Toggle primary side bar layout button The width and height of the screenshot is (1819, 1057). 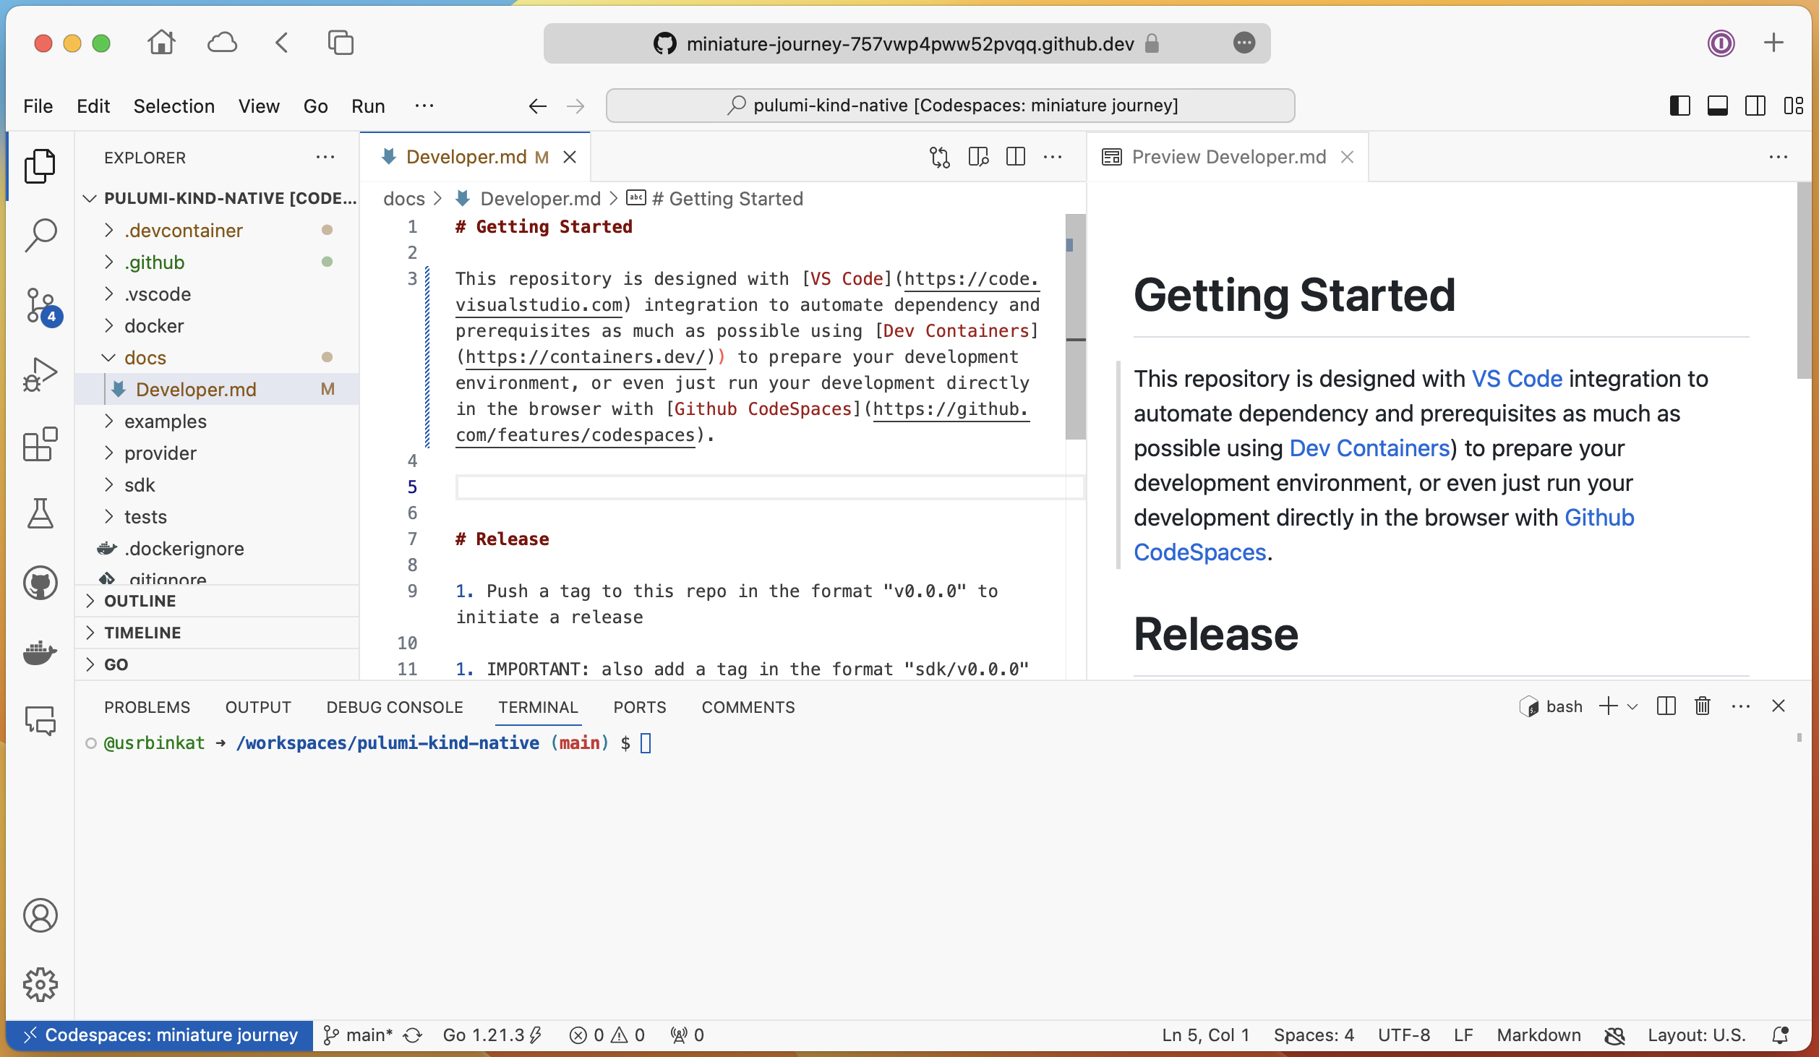1680,106
